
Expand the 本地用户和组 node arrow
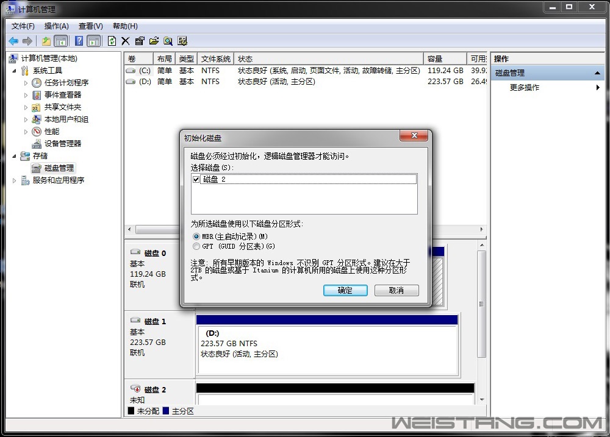[26, 119]
